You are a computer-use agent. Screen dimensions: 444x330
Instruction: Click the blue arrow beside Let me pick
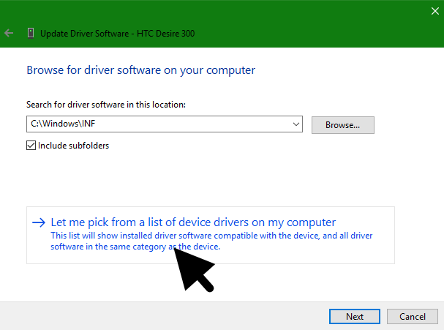39,222
